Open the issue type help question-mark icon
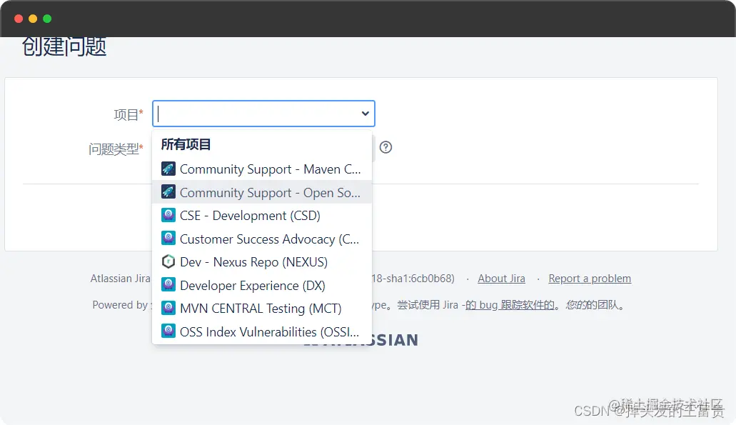 pyautogui.click(x=385, y=147)
